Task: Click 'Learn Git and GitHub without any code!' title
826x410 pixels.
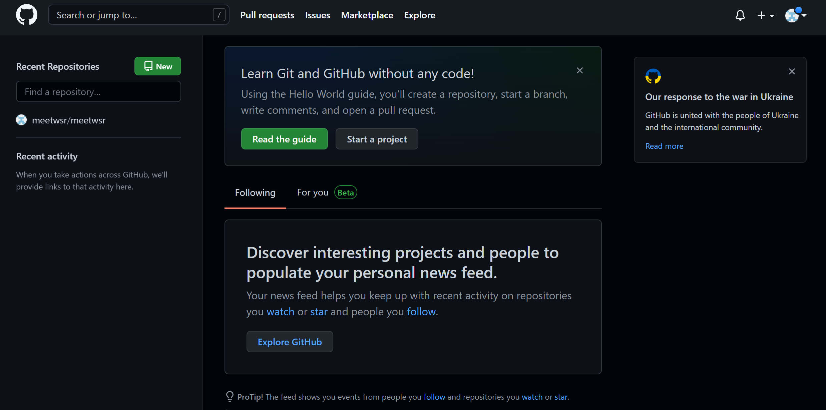Action: tap(357, 73)
